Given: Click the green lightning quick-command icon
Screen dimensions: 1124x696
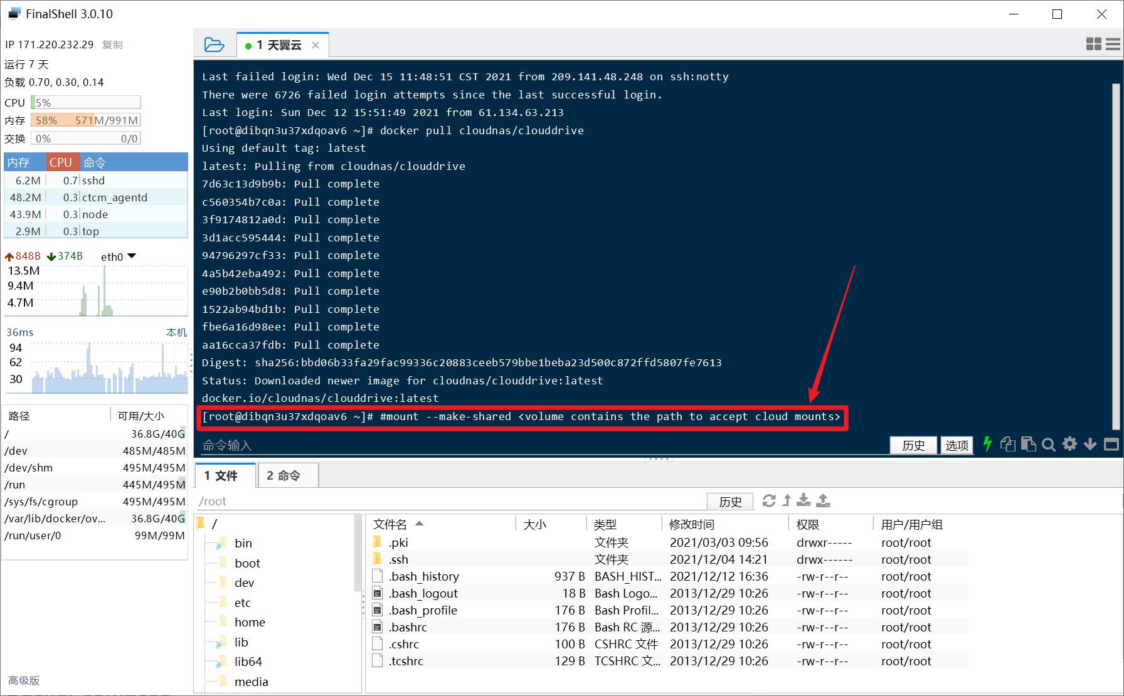Looking at the screenshot, I should click(x=987, y=444).
